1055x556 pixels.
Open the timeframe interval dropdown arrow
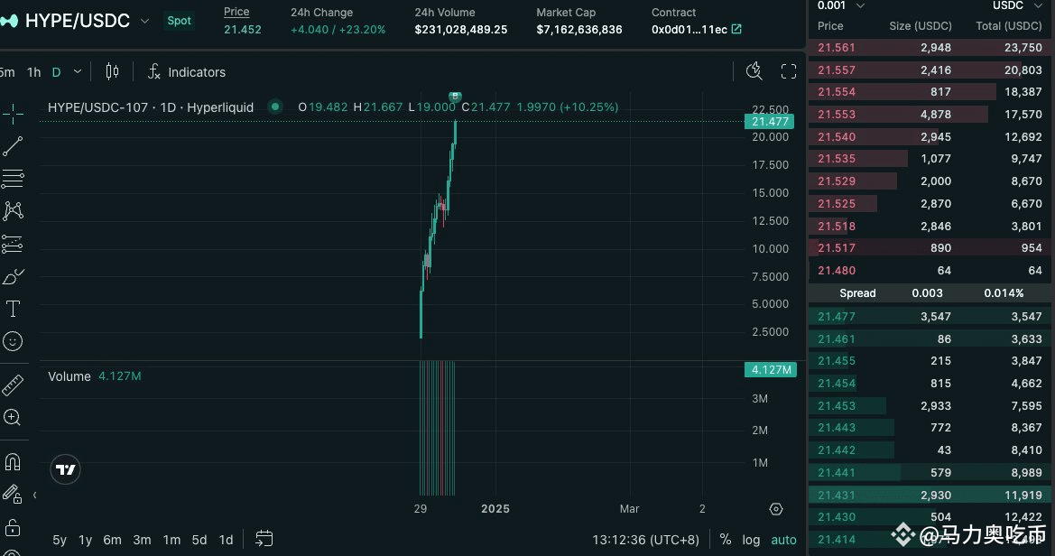[78, 71]
